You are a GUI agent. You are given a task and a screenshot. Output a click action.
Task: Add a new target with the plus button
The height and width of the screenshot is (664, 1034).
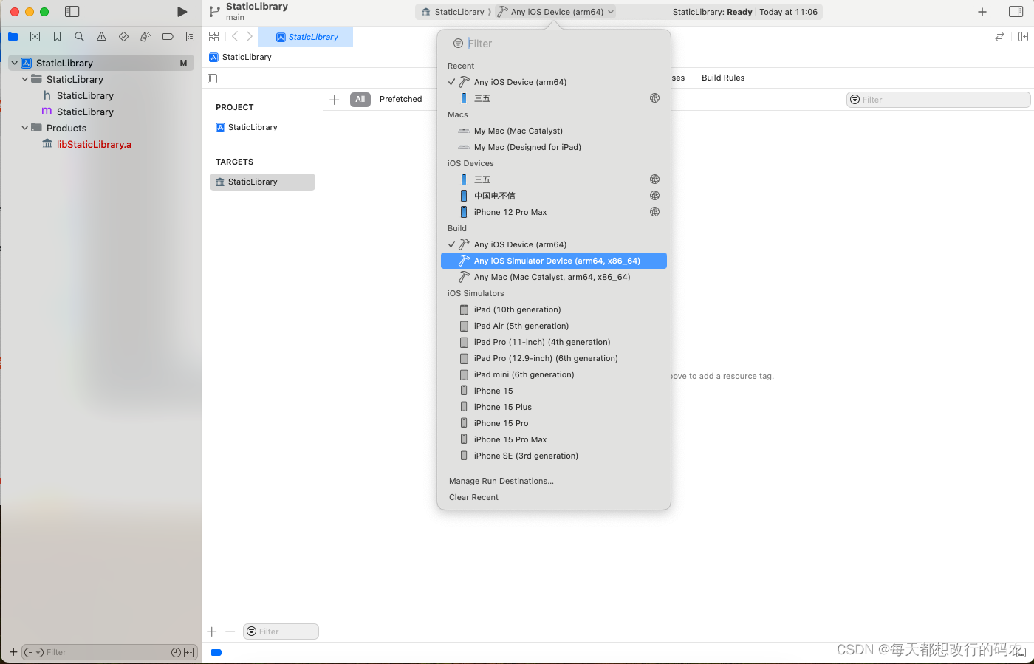coord(212,632)
